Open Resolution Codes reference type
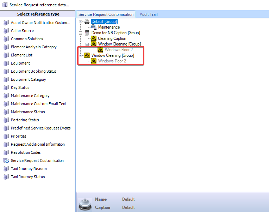 (x=26, y=152)
